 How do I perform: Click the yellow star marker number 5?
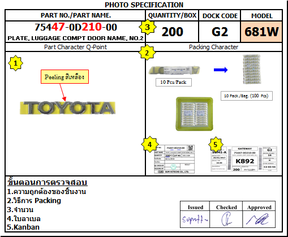[x=216, y=145]
